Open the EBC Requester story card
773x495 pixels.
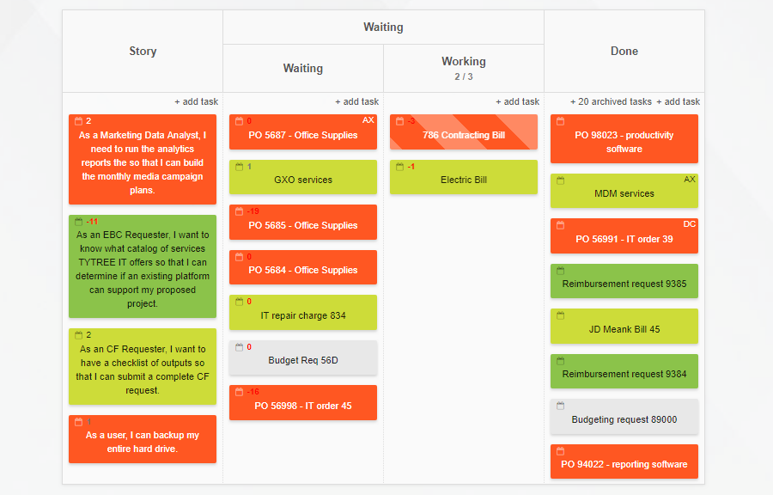point(143,266)
